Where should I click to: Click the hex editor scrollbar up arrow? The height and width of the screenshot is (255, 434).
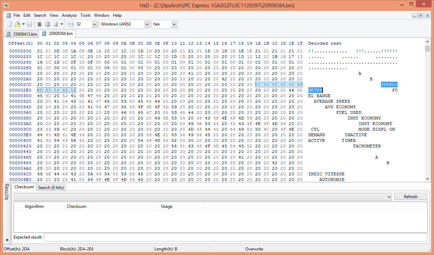[428, 42]
